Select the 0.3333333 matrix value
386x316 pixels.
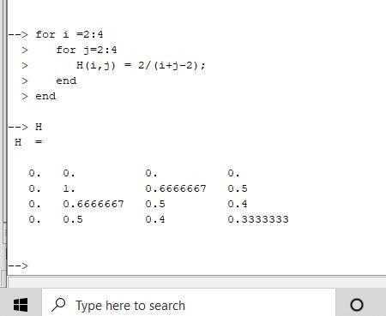click(258, 219)
